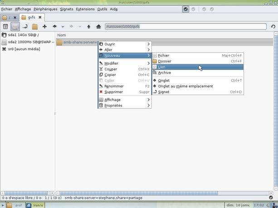Open the Aide menu

pyautogui.click(x=114, y=9)
